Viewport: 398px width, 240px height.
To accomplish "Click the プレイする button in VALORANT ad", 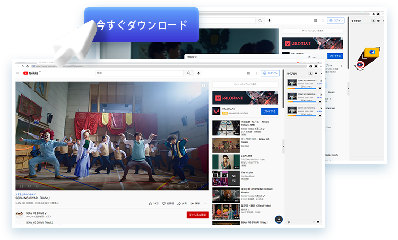I will point(270,112).
